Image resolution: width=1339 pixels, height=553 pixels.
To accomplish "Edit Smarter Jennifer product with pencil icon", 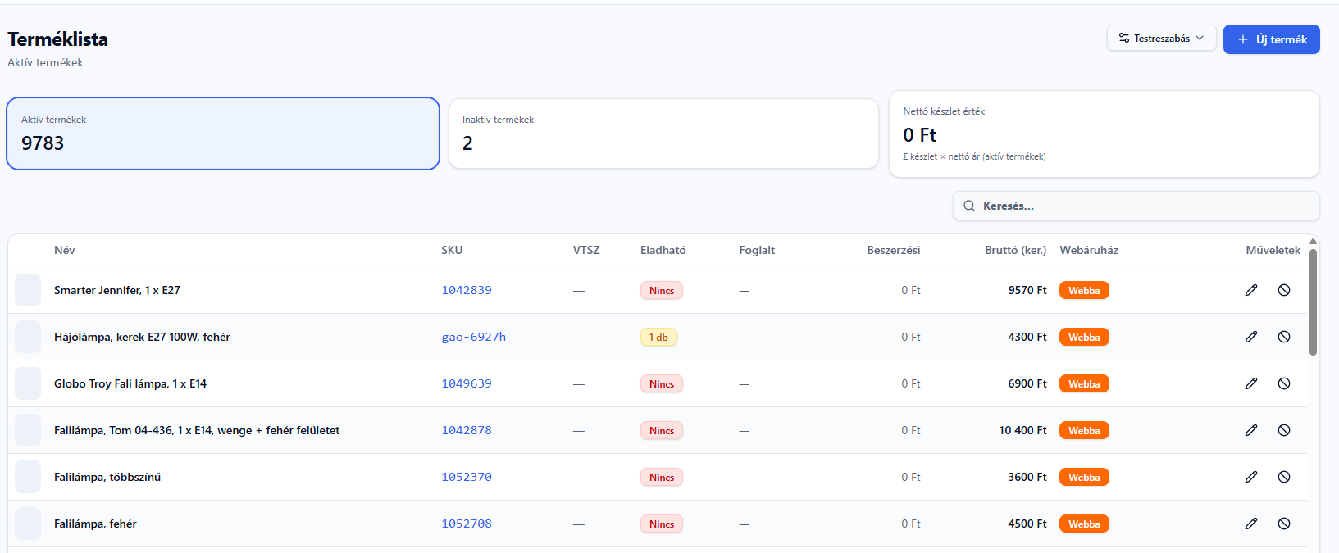I will click(x=1251, y=290).
